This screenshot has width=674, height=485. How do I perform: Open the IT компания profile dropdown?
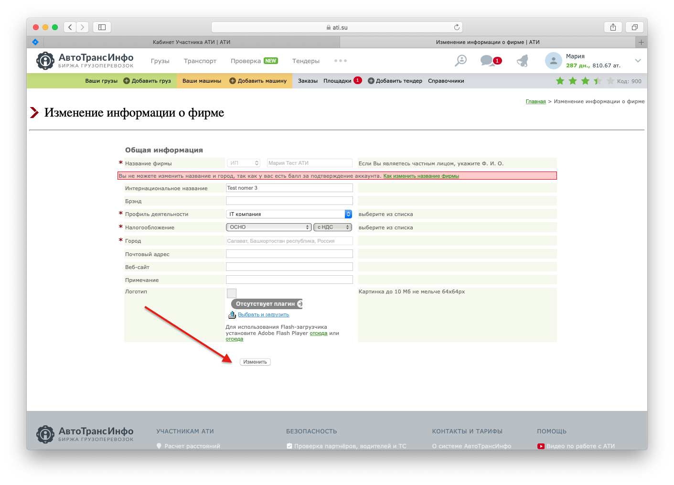(x=289, y=214)
